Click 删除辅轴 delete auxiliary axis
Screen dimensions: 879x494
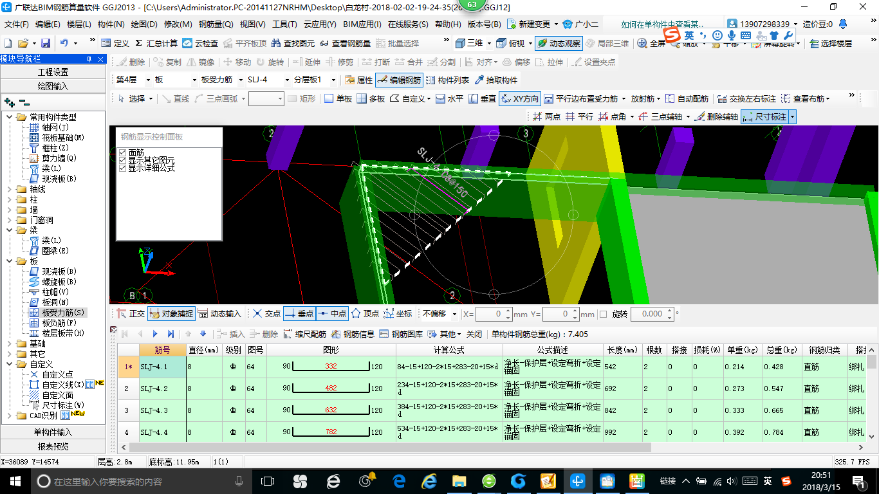point(716,116)
